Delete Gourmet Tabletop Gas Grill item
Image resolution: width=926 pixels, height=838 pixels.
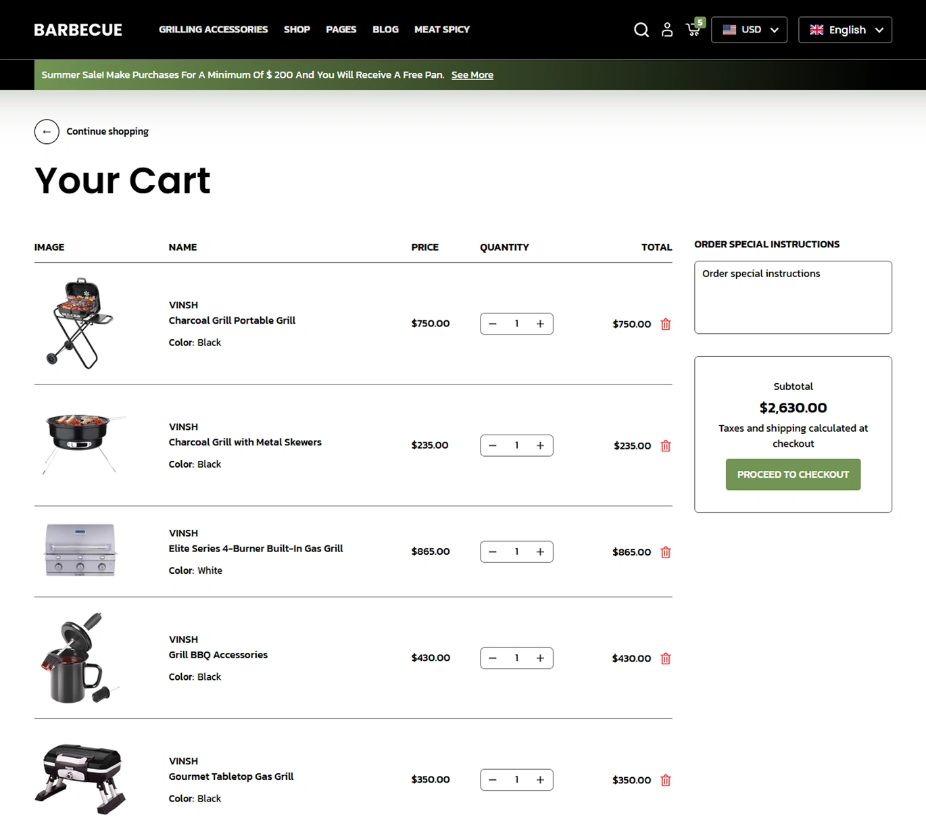[666, 780]
